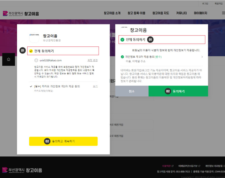This screenshot has height=178, width=225.
Task: Open 마이페이지 menu
Action: pos(200,13)
